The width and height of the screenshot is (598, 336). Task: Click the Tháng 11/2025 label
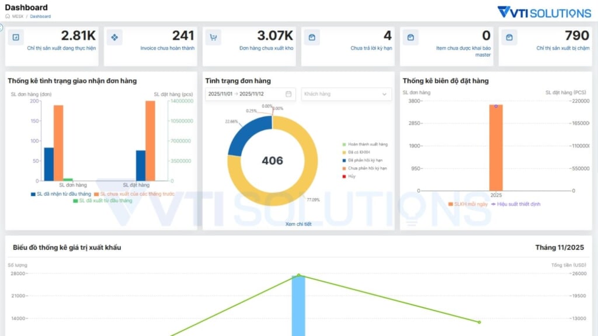pyautogui.click(x=559, y=247)
